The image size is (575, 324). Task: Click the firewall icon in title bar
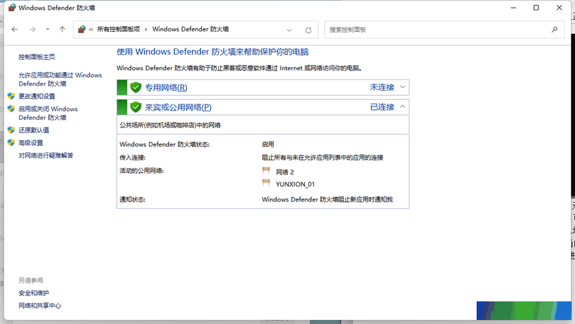coord(12,8)
